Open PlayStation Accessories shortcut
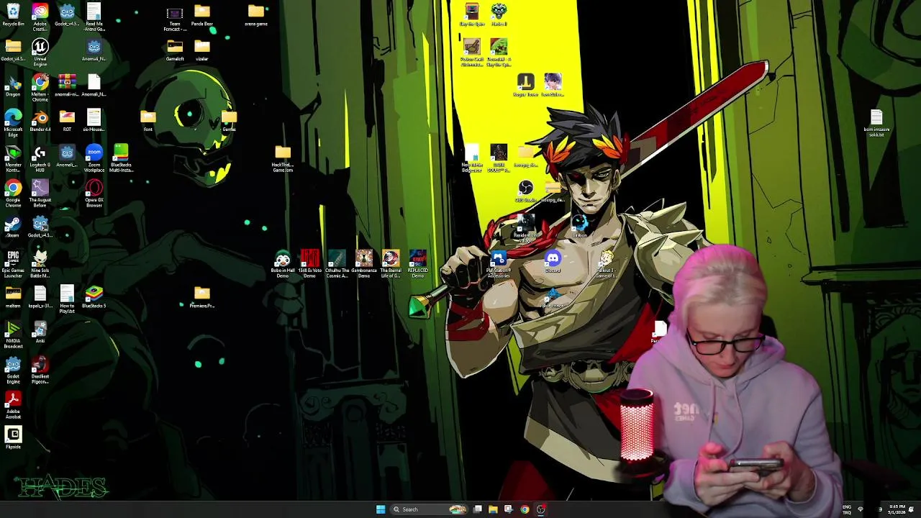 tap(499, 264)
